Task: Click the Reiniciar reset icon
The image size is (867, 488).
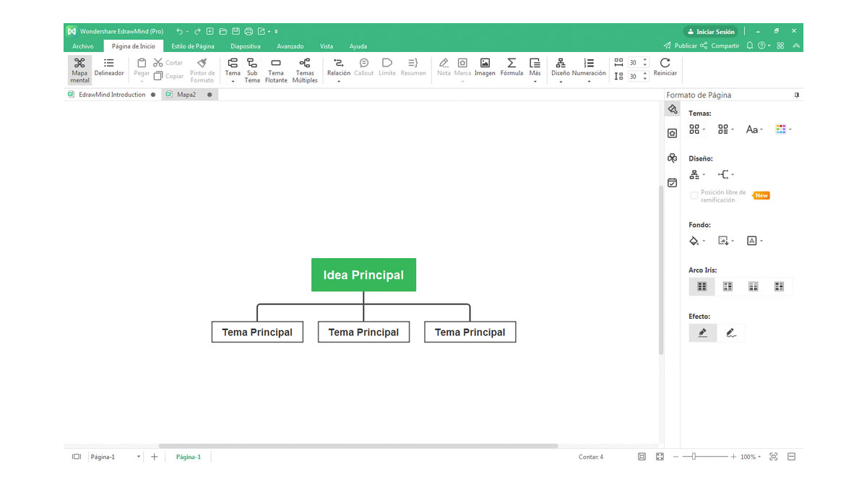Action: point(665,64)
